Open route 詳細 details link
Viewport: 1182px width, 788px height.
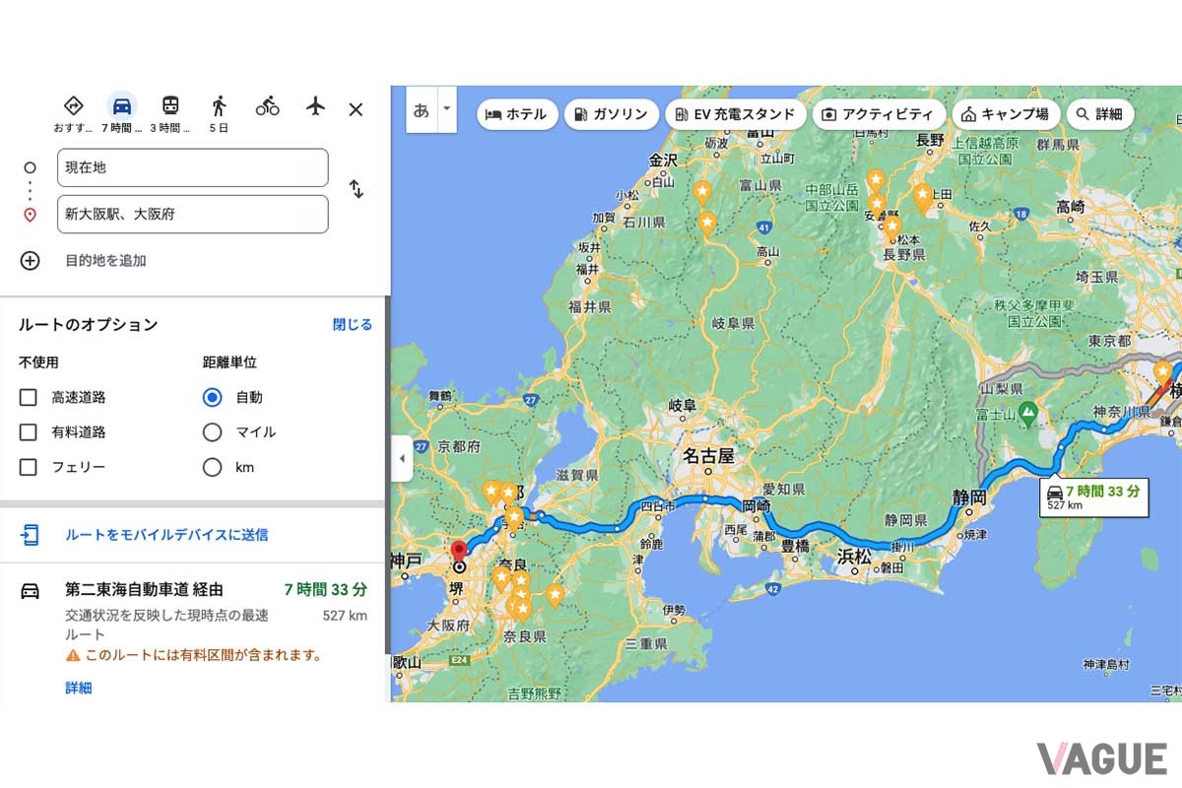click(x=77, y=688)
